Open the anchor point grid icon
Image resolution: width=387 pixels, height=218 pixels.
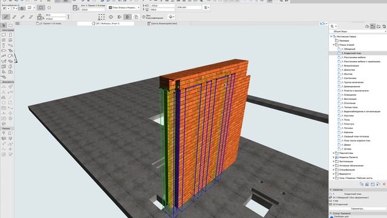(101, 17)
